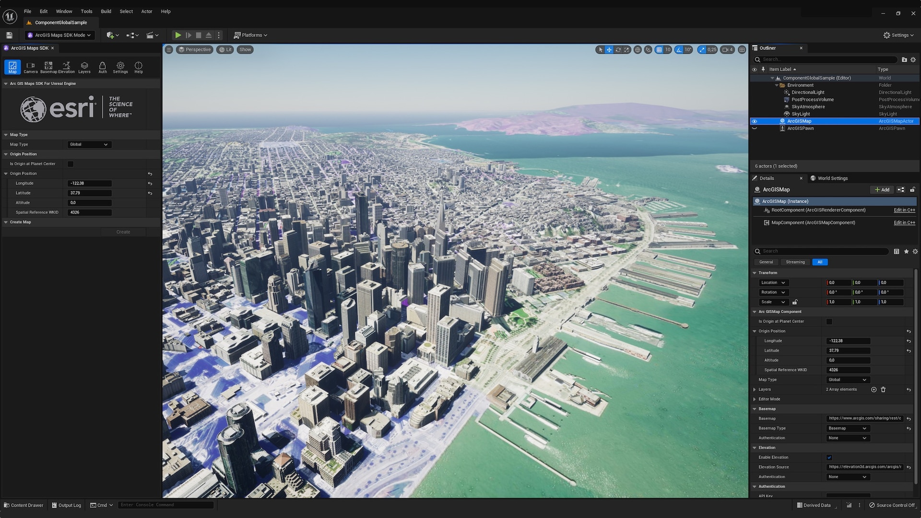Open the Build menu

106,11
